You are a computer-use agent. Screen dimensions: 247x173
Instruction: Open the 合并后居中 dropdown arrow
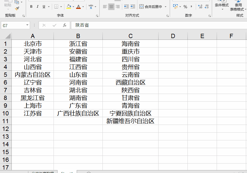point(165,7)
